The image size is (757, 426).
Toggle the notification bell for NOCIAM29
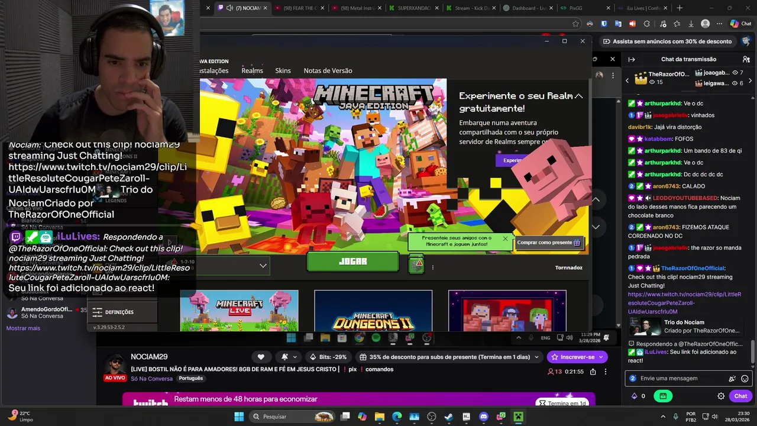[x=288, y=357]
